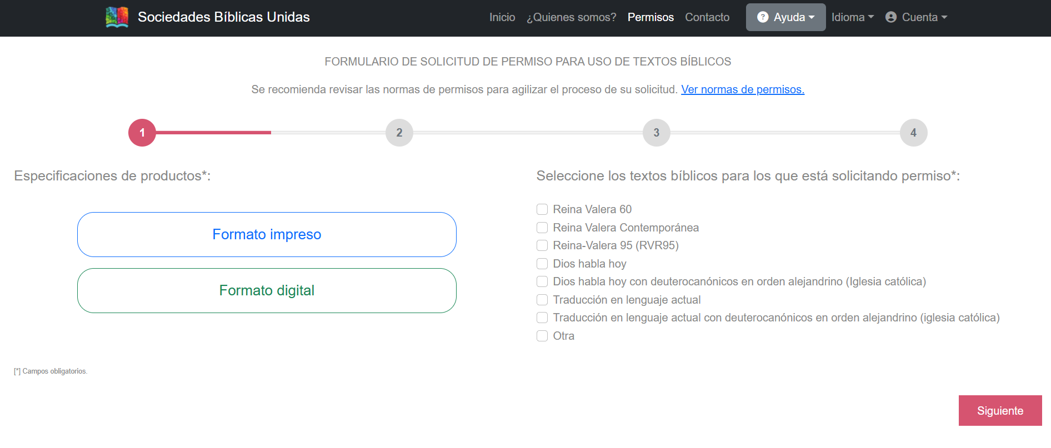Select step 1 in progress stepper

pos(142,133)
